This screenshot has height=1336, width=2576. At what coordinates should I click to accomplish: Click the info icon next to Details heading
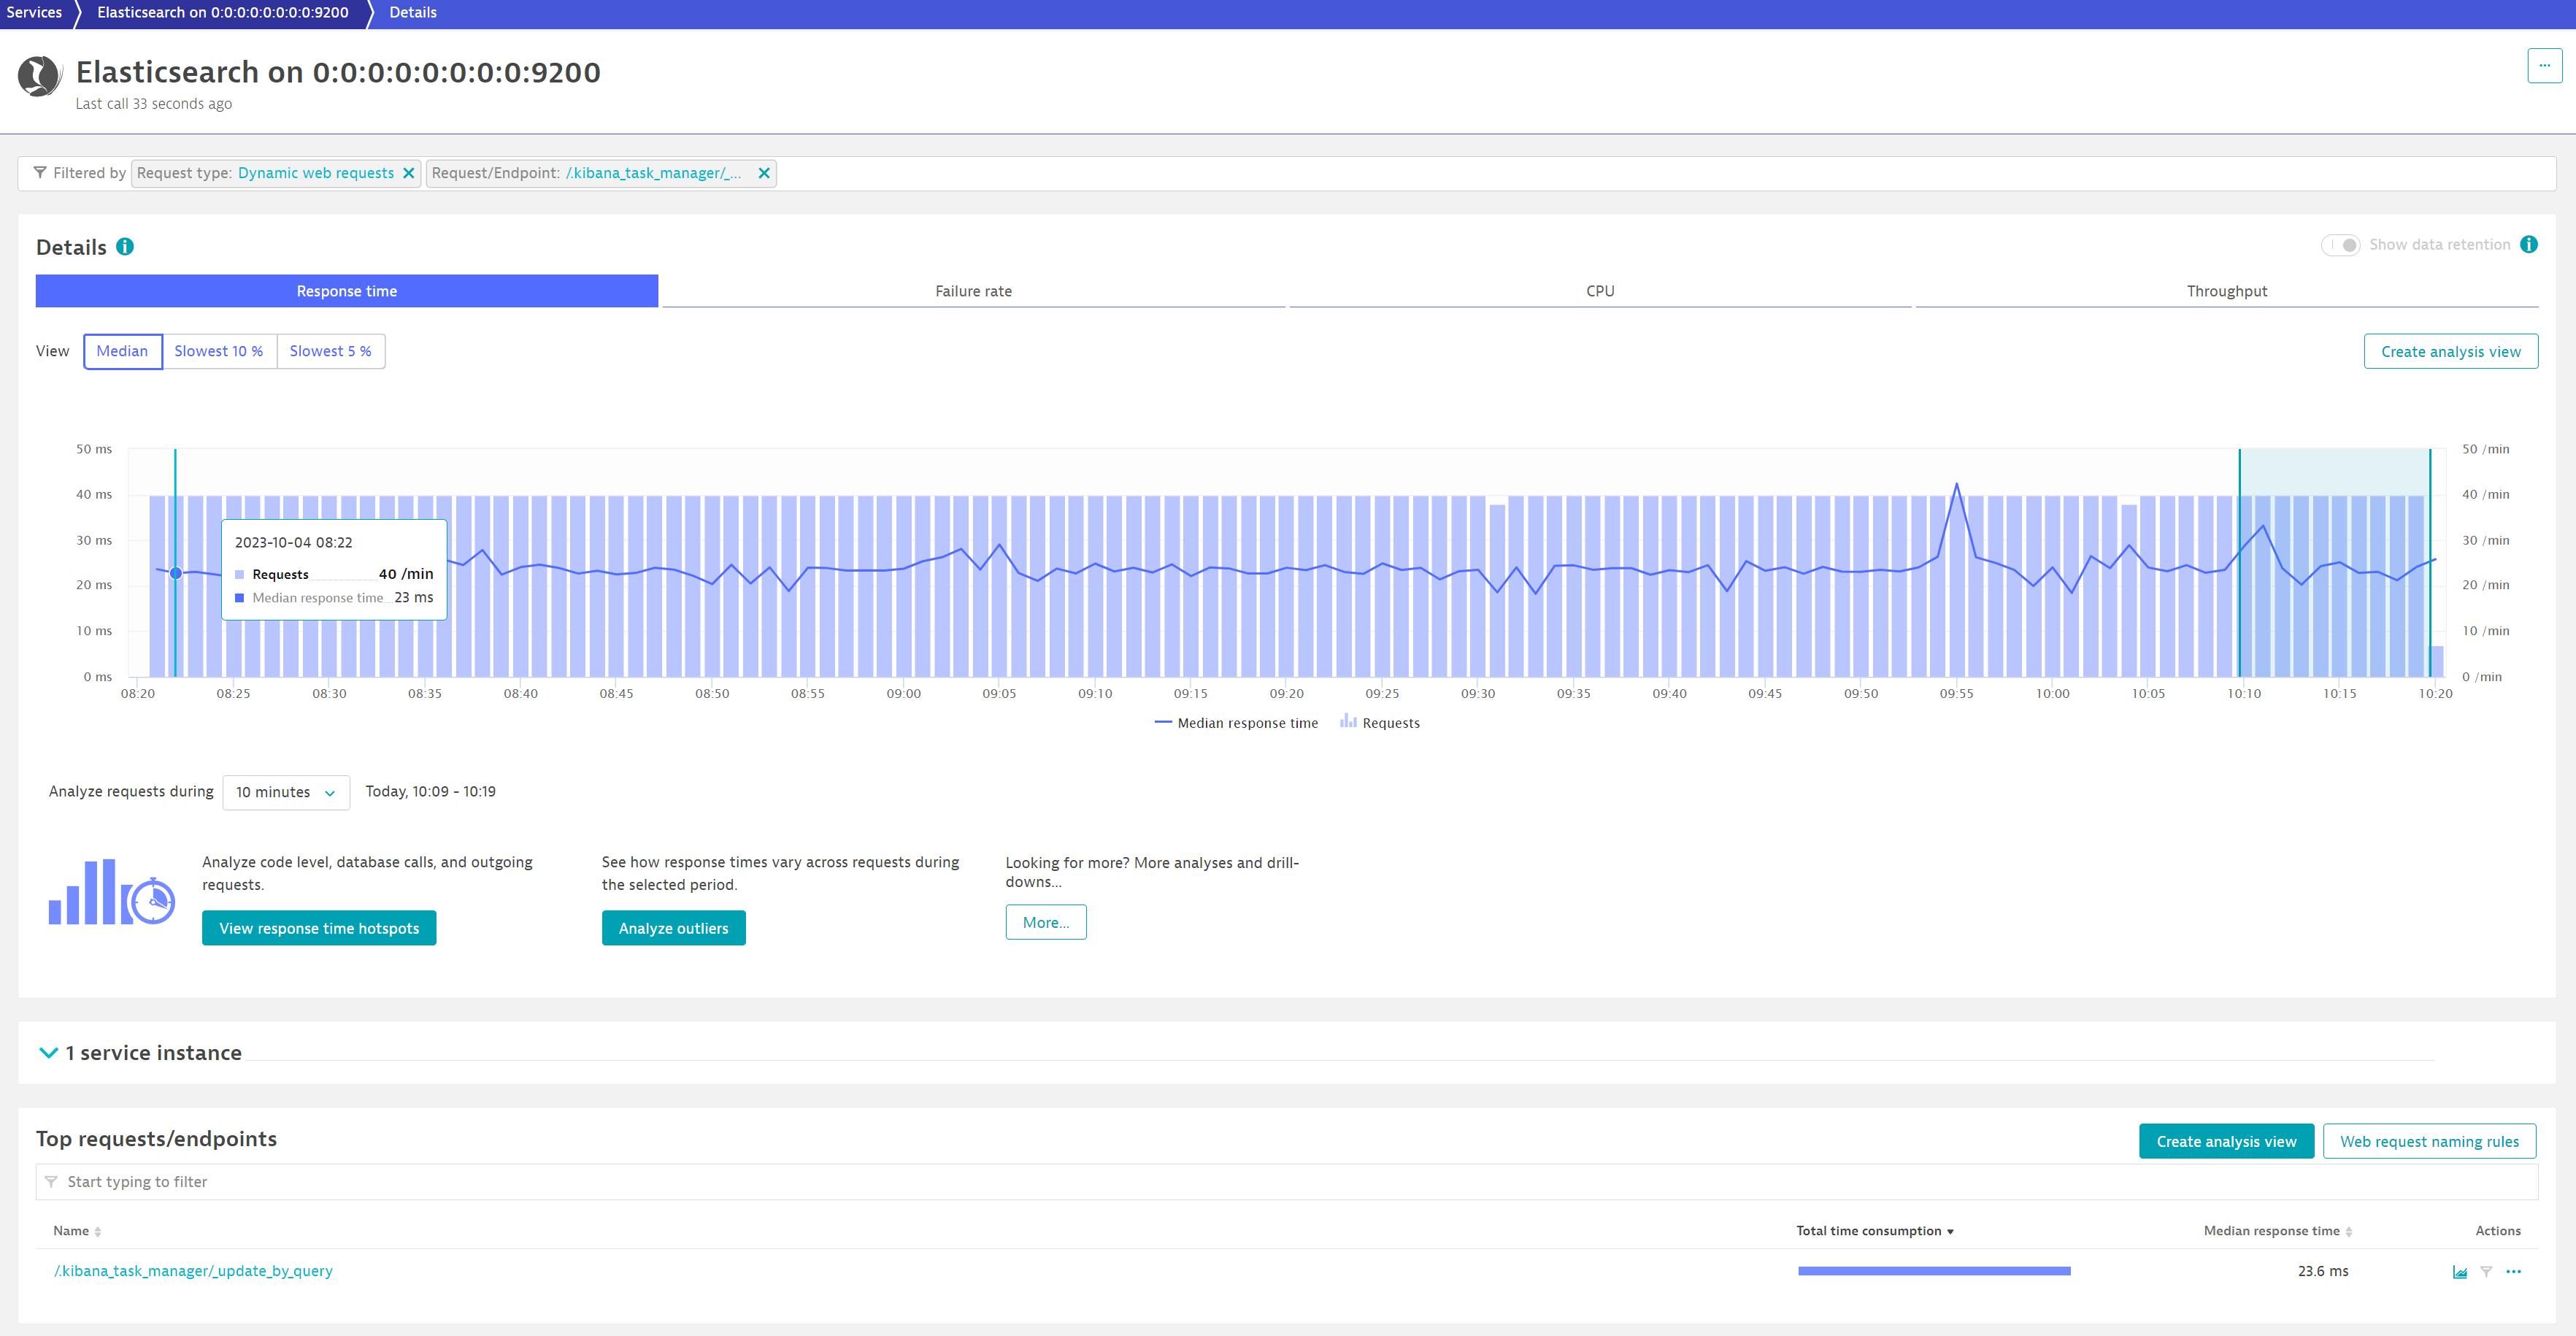click(125, 247)
